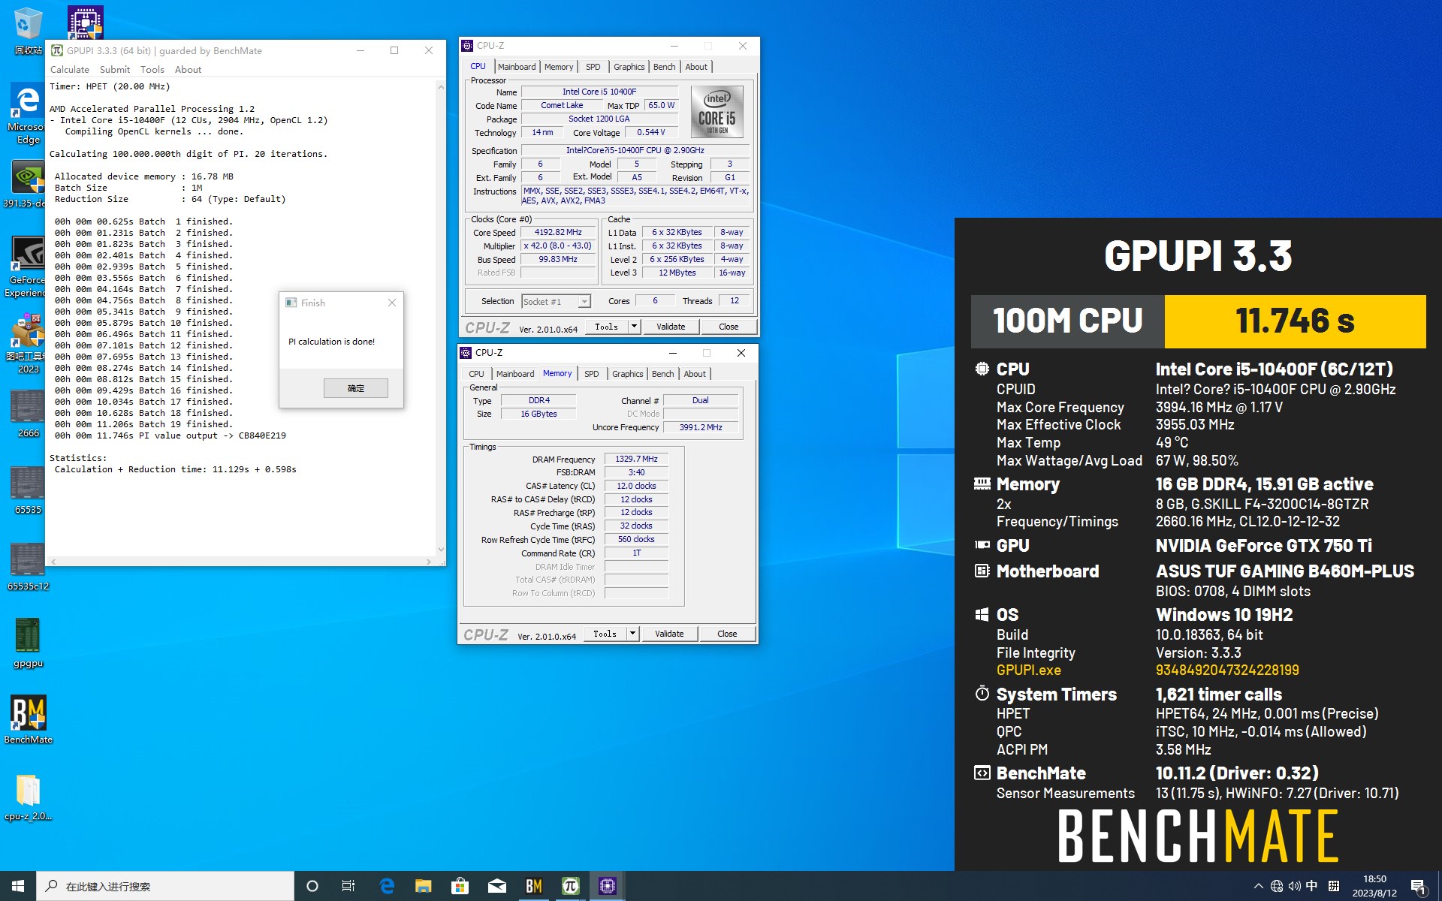Open the Mail app from the taskbar
1442x901 pixels.
pos(496,886)
